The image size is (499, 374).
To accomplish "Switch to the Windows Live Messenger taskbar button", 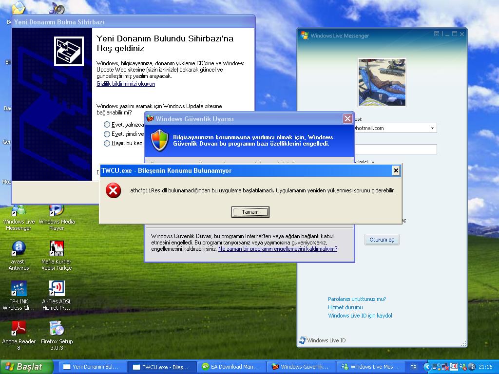I will point(370,367).
